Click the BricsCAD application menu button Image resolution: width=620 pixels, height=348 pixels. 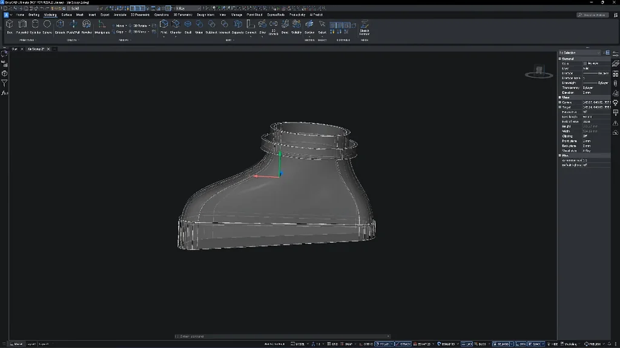point(6,15)
